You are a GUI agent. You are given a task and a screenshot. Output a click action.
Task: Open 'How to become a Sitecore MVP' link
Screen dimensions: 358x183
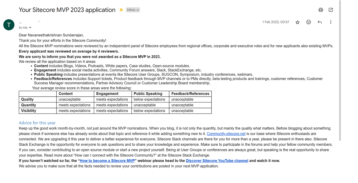click(x=107, y=161)
